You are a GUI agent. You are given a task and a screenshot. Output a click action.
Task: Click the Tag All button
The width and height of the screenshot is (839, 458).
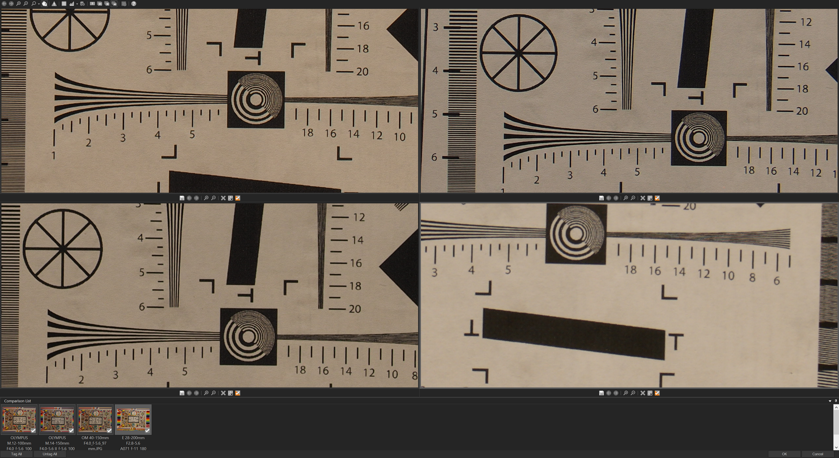(x=17, y=454)
